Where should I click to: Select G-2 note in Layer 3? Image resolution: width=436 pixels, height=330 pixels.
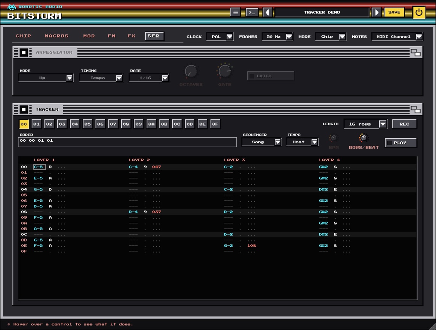coord(228,246)
